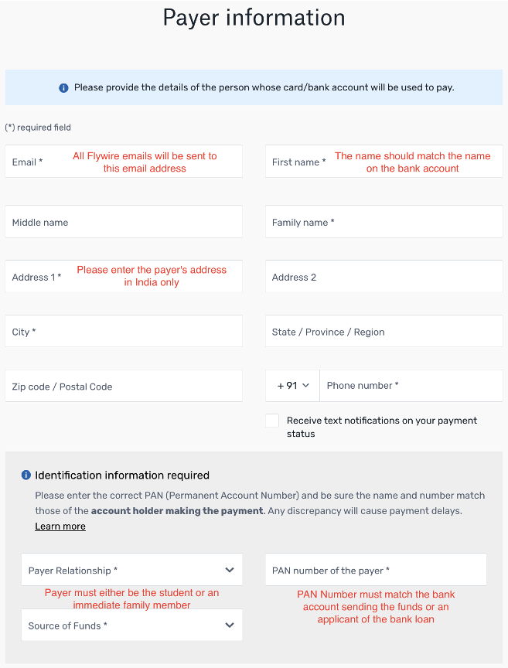Click the Identification information info icon
The height and width of the screenshot is (668, 508).
(26, 475)
